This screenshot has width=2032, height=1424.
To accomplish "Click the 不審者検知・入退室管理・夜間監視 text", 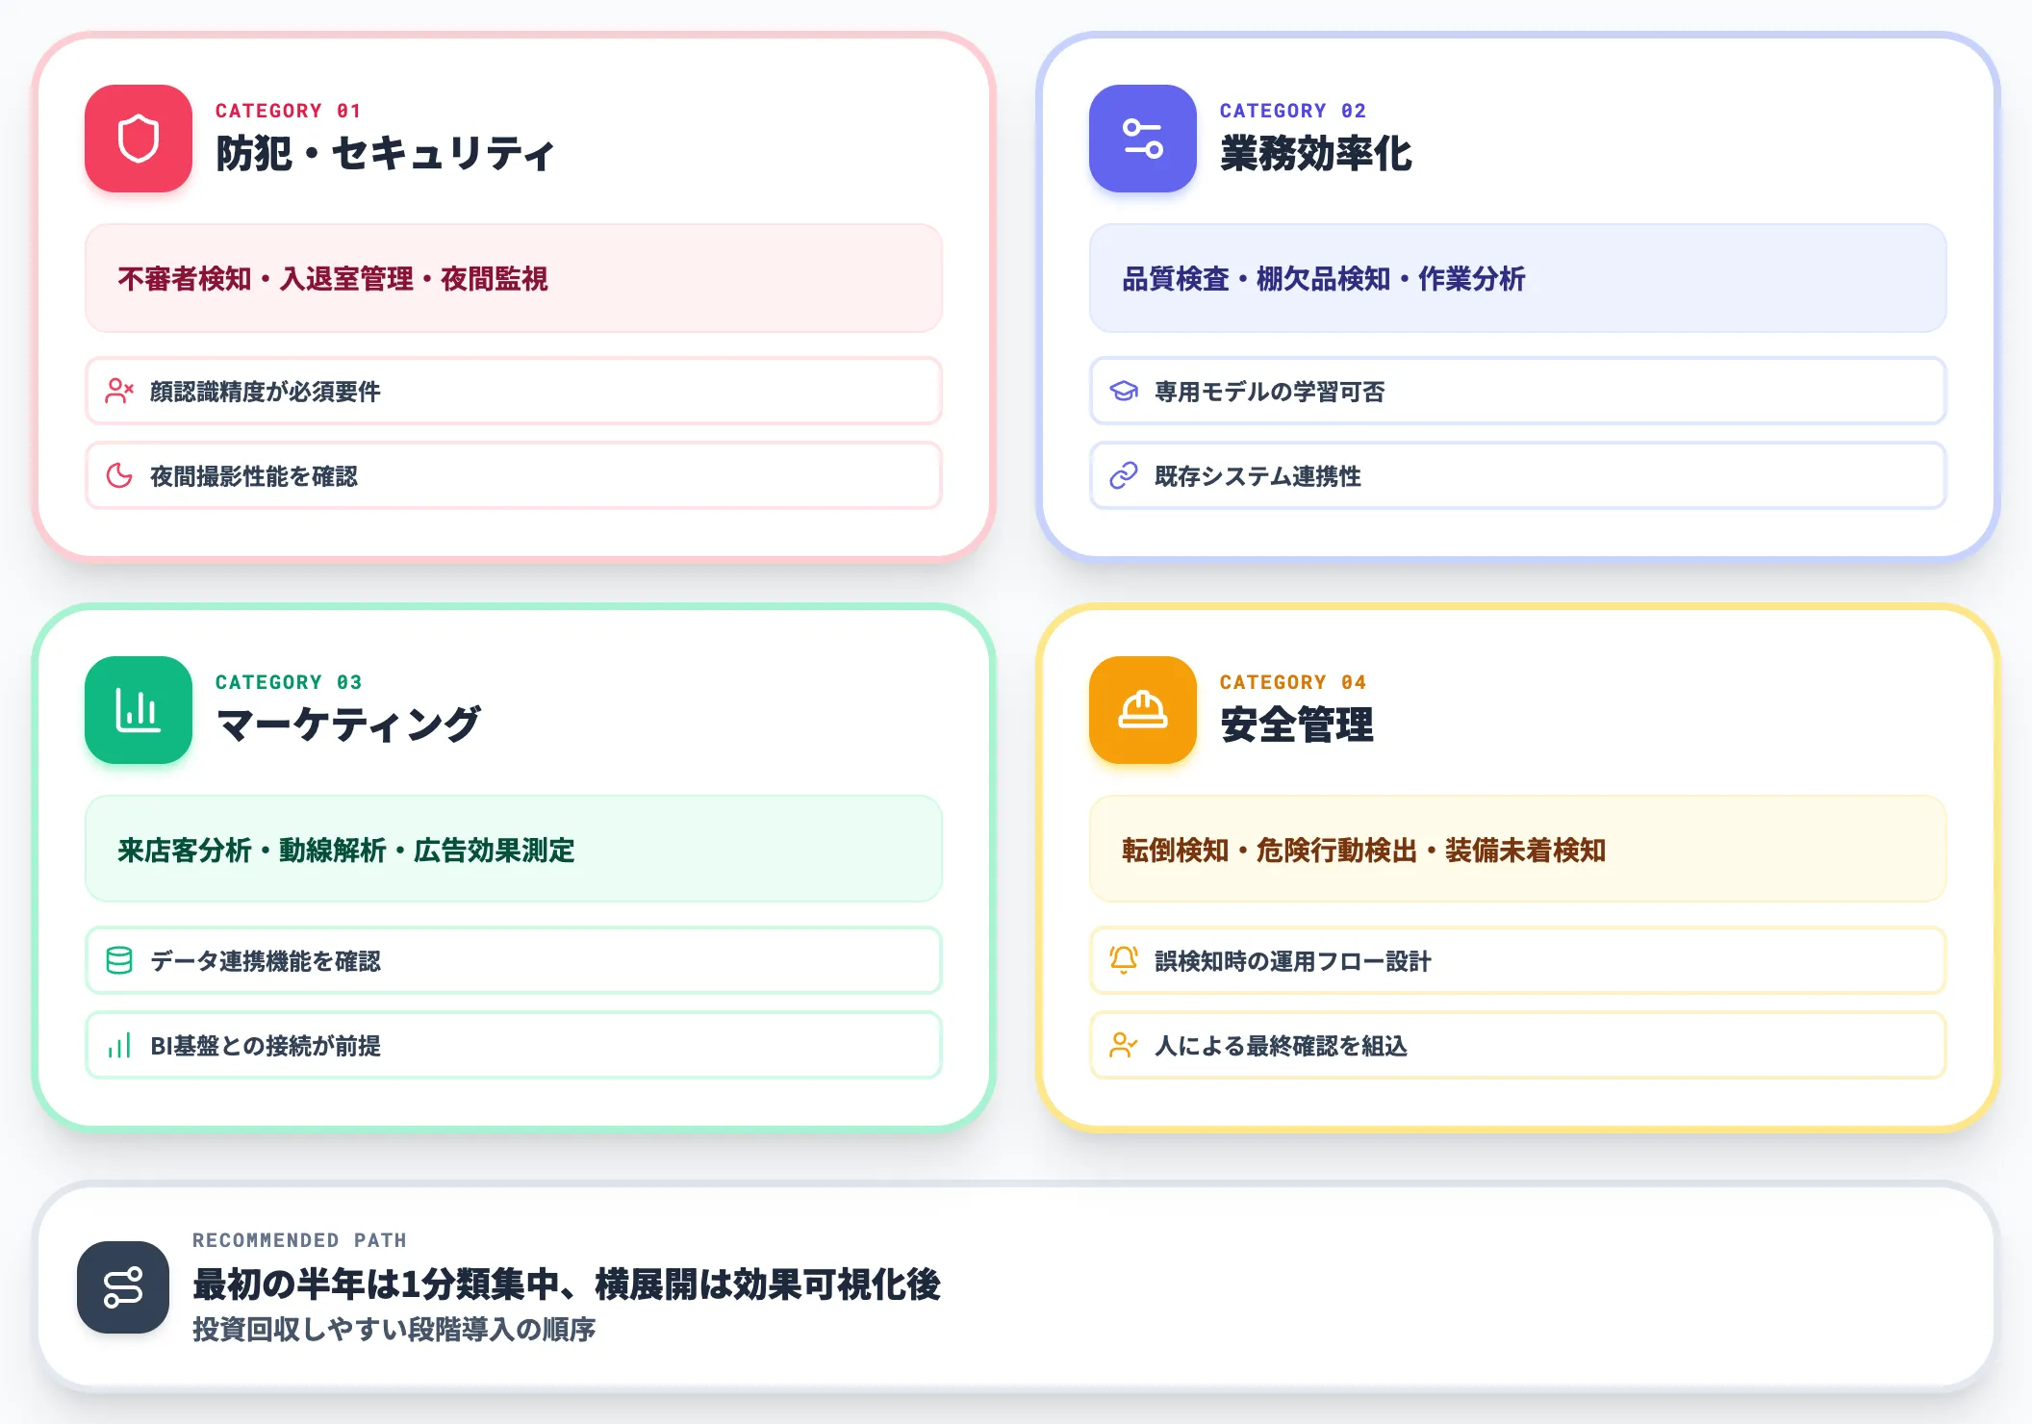I will point(333,279).
